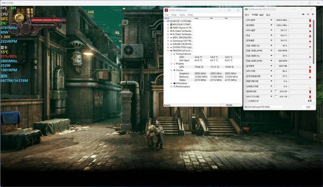This screenshot has width=323, height=187.
Task: Click the Value column header in HWMonitor
Action: coord(201,18)
